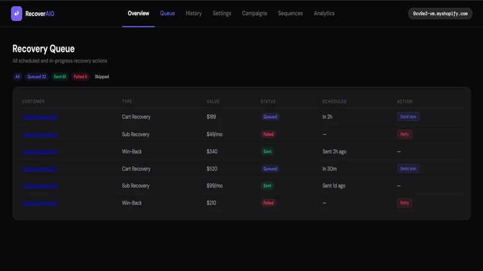This screenshot has width=483, height=271.
Task: Open customer email link in $189 row
Action: click(39, 117)
